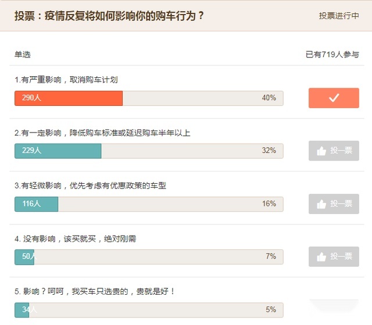
Task: Click the teal 229人 progress bar
Action: click(58, 151)
